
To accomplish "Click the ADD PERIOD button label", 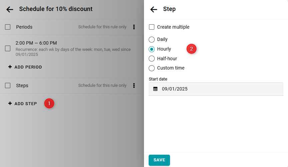I will pos(28,67).
